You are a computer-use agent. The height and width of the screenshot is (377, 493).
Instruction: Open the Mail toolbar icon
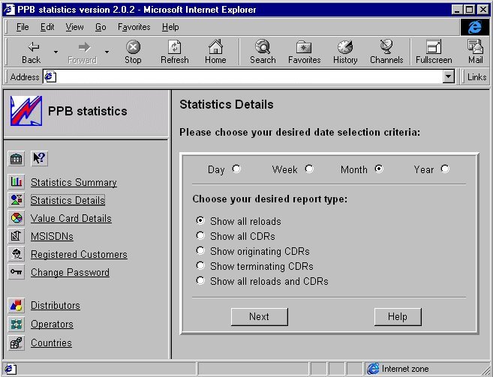[x=475, y=46]
